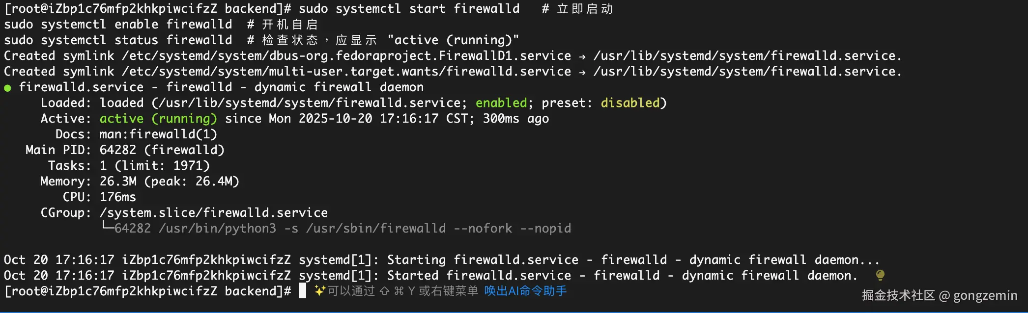Open the 唤出AI命令助手 link
Viewport: 1028px width, 313px height.
pyautogui.click(x=525, y=291)
